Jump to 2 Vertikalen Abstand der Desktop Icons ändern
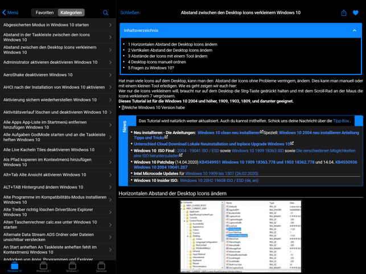 [170, 50]
